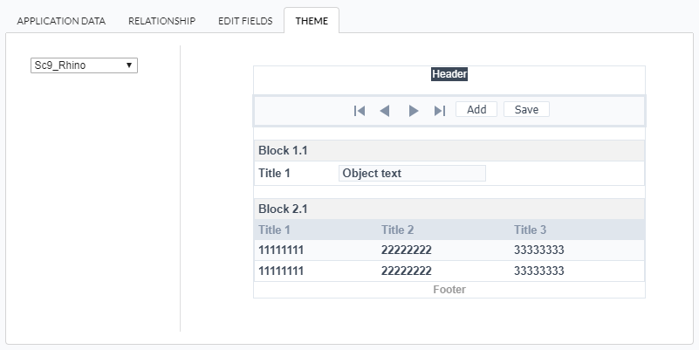Switch to the Application Data tab

61,21
